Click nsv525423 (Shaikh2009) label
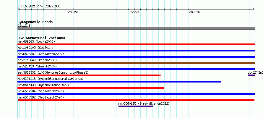Viewport: 263px width, 118px height. click(x=37, y=66)
